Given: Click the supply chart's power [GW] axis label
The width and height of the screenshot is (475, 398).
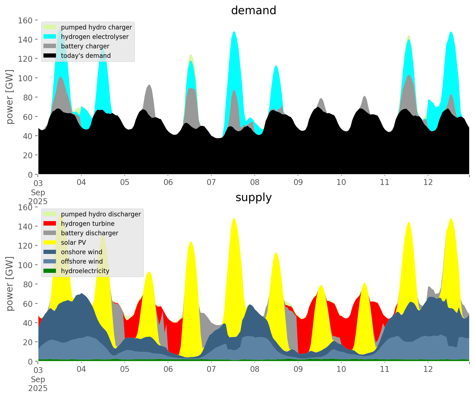Looking at the screenshot, I should pos(10,284).
